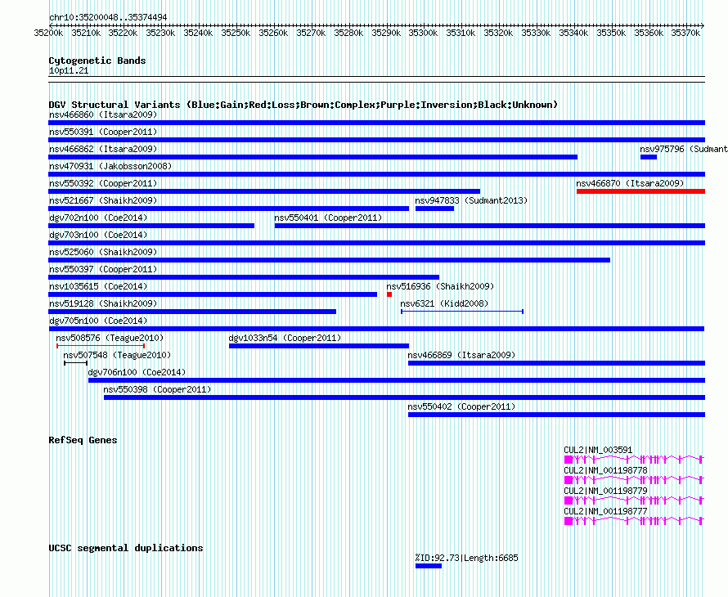728x597 pixels.
Task: Click the 35280k ruler tick label
Action: click(348, 33)
